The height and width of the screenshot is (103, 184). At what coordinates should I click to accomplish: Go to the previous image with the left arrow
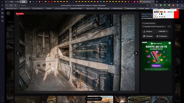click(x=18, y=53)
